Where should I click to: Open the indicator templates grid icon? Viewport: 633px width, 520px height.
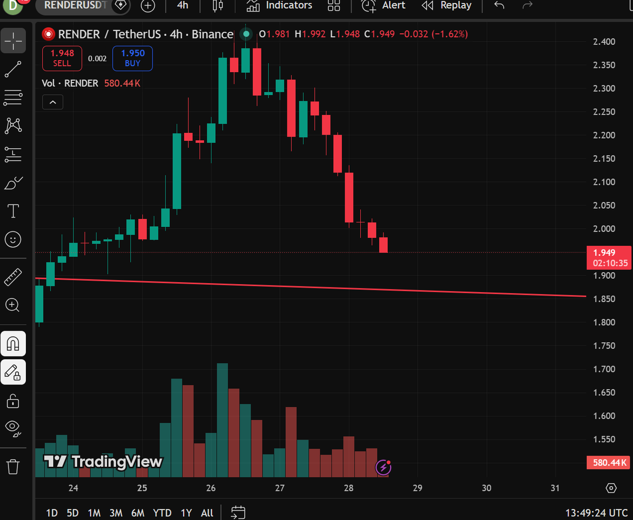(334, 6)
